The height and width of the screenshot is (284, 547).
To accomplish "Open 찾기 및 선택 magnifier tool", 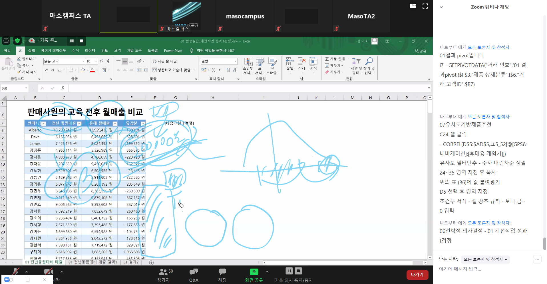I will 369,66.
